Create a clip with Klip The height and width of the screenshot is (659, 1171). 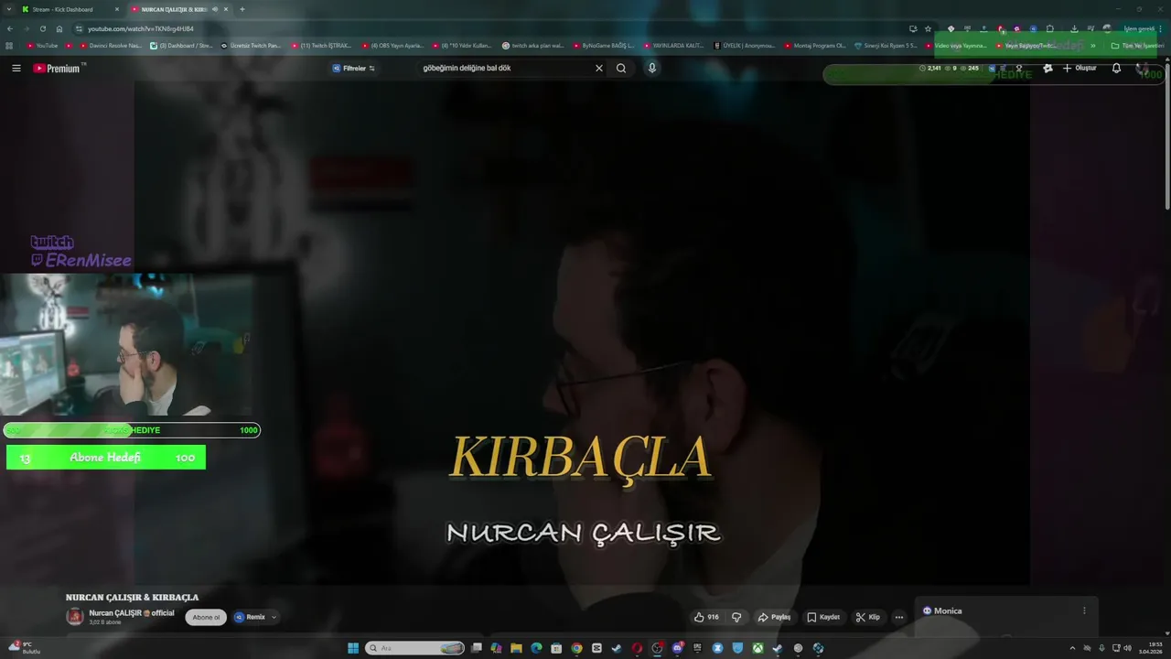pyautogui.click(x=868, y=617)
